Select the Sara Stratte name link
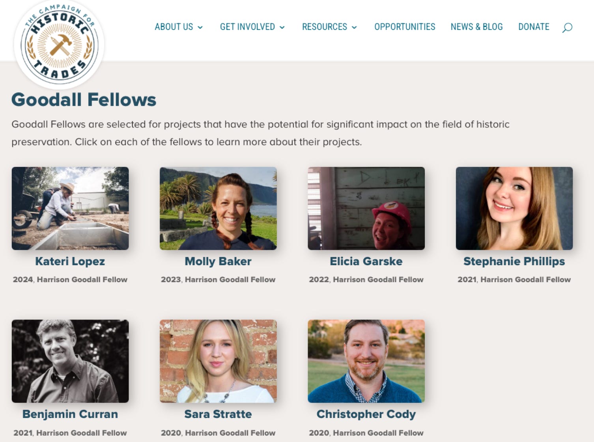The height and width of the screenshot is (442, 594). [218, 414]
